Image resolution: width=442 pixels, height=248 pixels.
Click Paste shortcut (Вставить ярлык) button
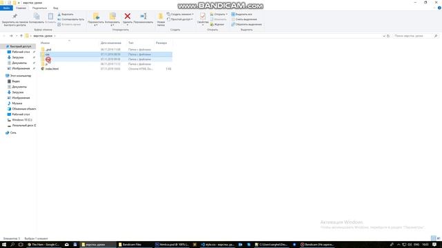tap(69, 25)
